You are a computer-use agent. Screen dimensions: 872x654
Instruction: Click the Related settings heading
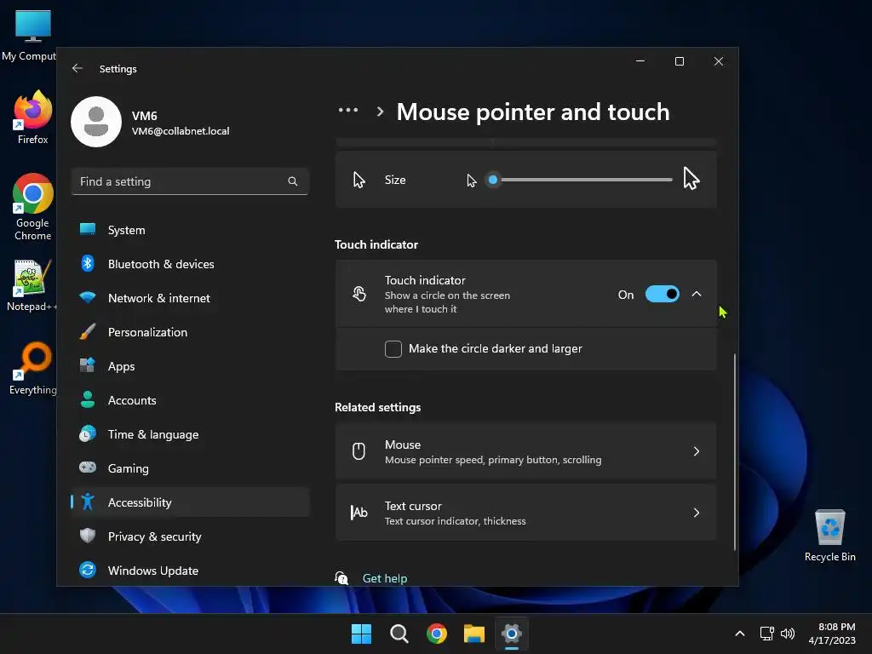pyautogui.click(x=377, y=407)
